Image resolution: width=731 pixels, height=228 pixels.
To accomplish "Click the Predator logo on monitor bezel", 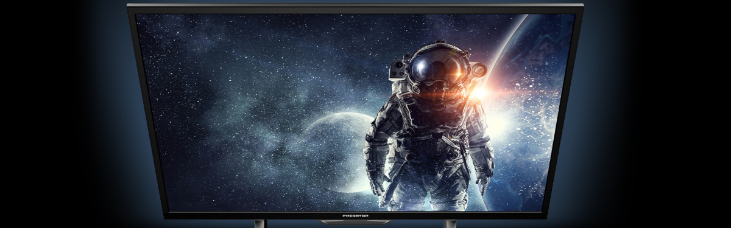I will pyautogui.click(x=356, y=215).
